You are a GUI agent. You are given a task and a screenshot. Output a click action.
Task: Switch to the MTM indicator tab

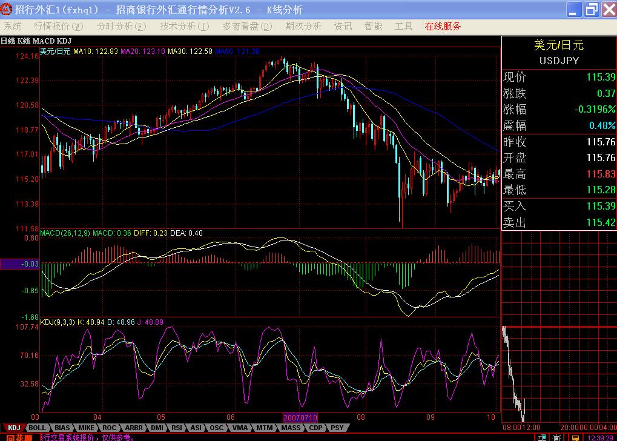(x=264, y=428)
